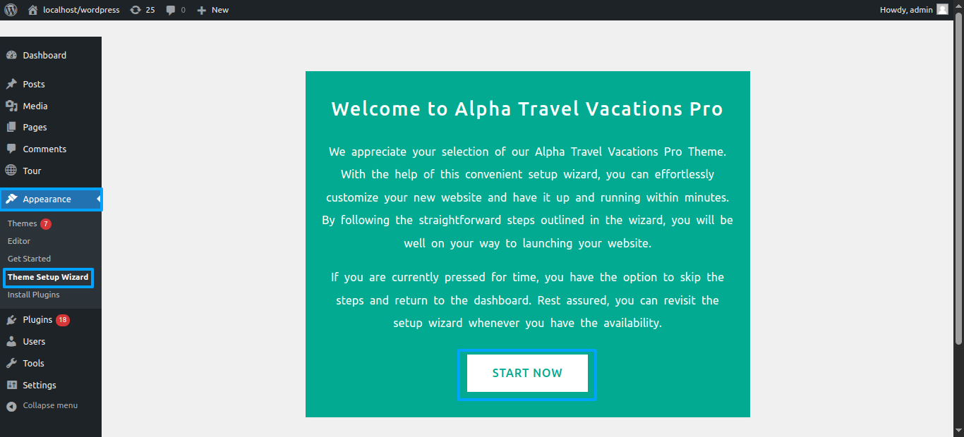Open the admin avatar icon
This screenshot has height=437, width=964.
click(x=942, y=10)
